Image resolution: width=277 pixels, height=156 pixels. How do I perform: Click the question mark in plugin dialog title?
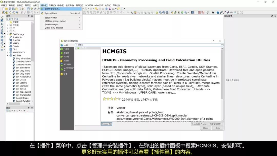213,41
